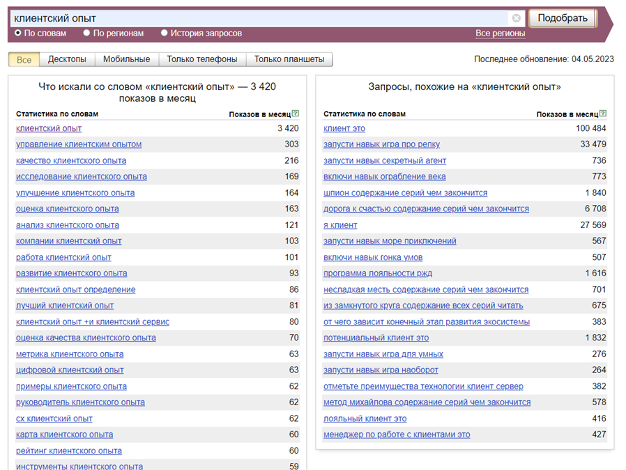Image resolution: width=626 pixels, height=470 pixels.
Task: Open 'отметьте преимущества технологии клиент сервер' link
Action: point(423,386)
